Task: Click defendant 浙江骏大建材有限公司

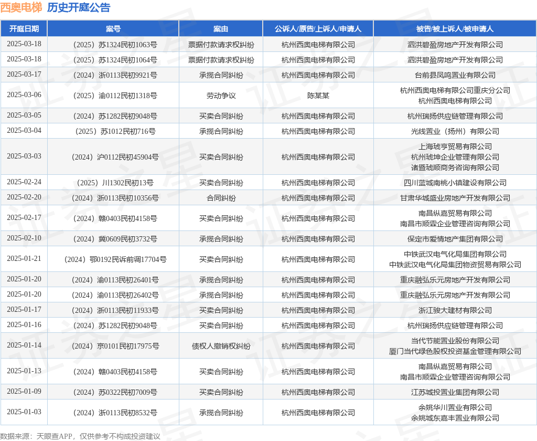Action: tap(455, 310)
